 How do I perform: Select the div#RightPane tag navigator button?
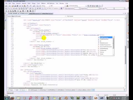click(52, 90)
